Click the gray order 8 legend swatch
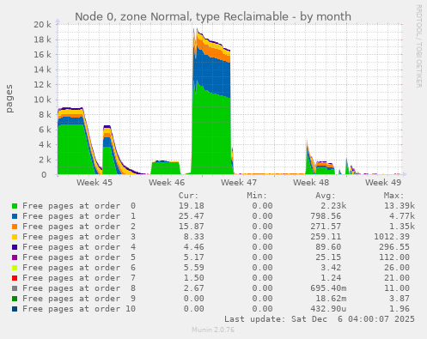 pyautogui.click(x=15, y=288)
